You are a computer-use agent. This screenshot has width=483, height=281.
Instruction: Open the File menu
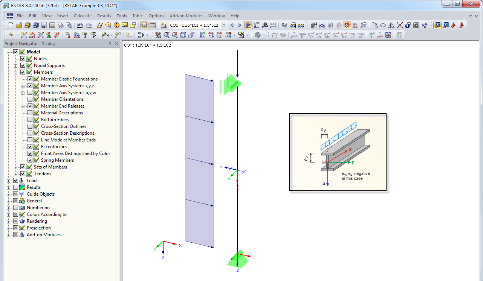click(20, 16)
